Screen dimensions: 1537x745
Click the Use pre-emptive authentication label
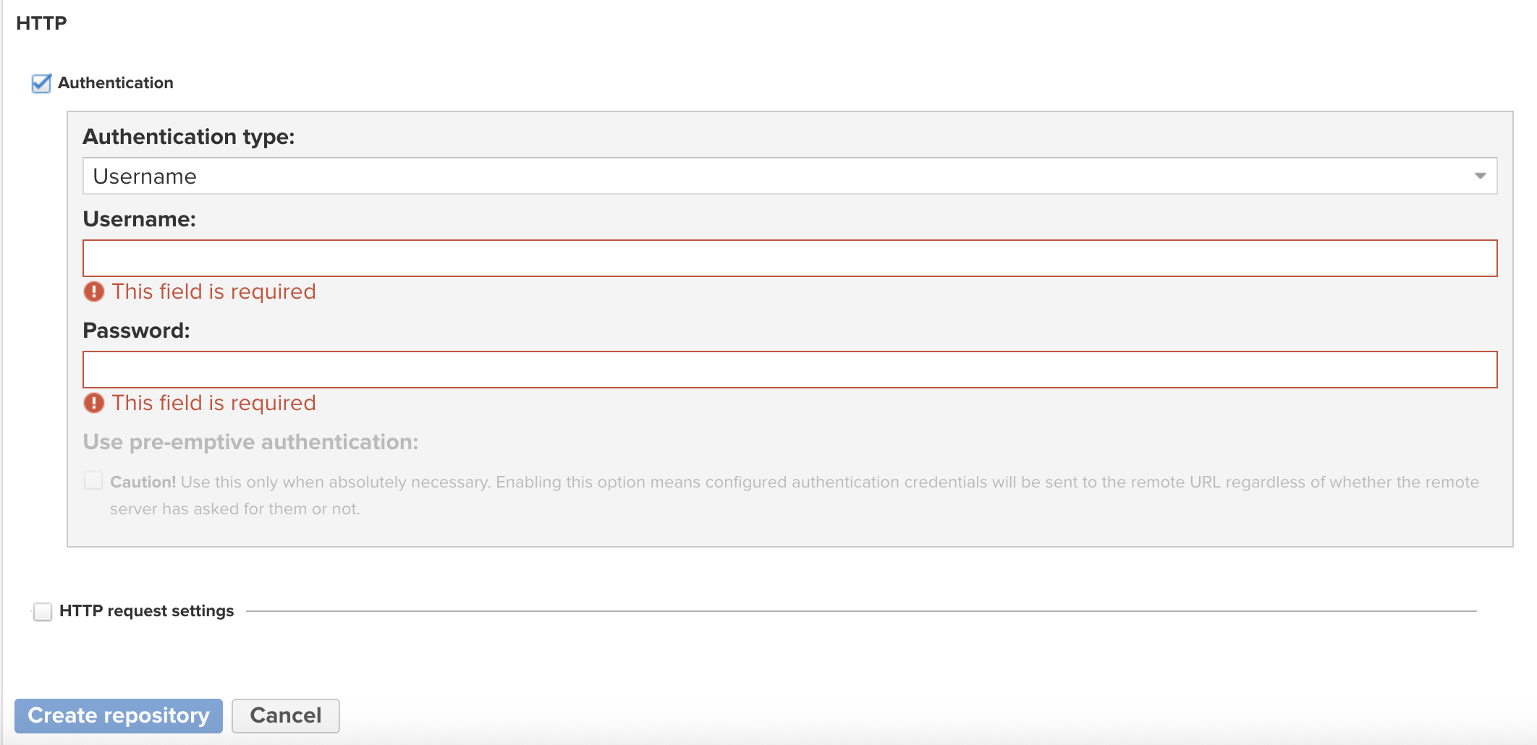pos(250,442)
